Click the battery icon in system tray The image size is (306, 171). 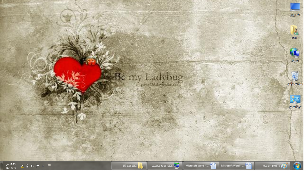[27, 166]
